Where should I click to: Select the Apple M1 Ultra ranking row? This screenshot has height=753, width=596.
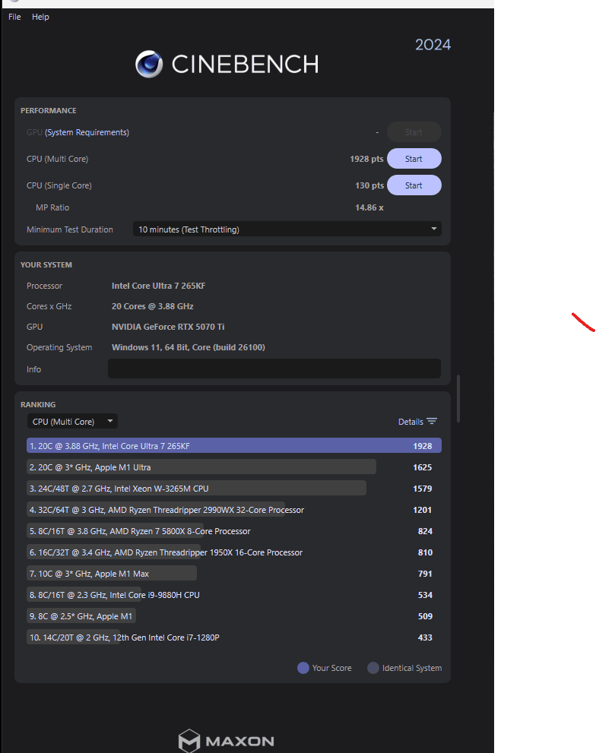coord(234,467)
